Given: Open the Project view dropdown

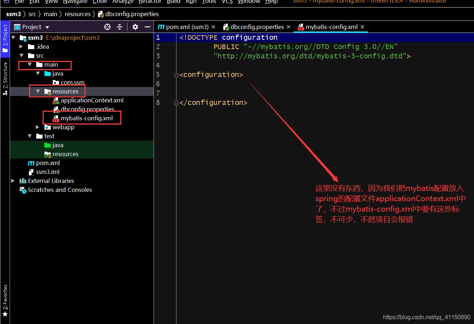Looking at the screenshot, I should [47, 27].
